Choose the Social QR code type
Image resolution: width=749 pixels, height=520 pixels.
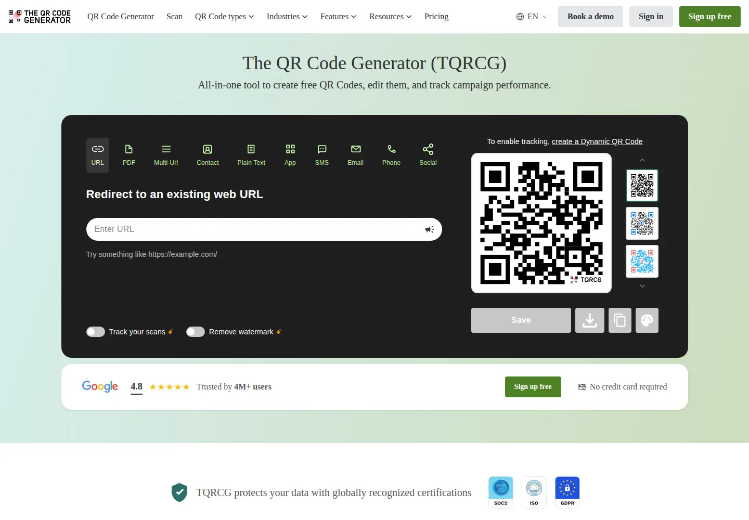click(428, 155)
